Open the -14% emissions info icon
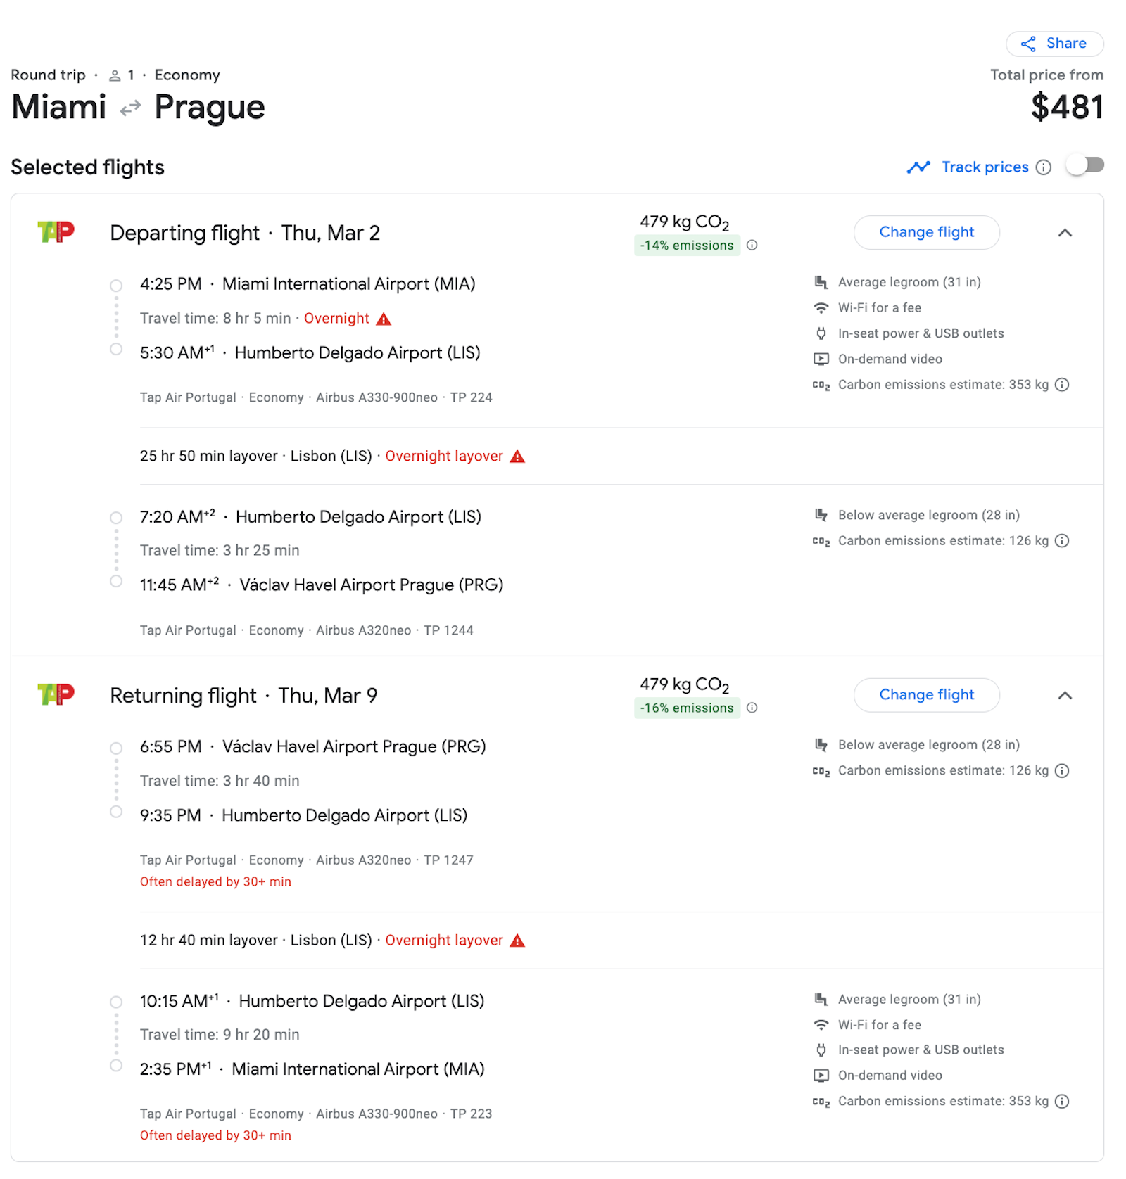The image size is (1126, 1179). click(752, 246)
